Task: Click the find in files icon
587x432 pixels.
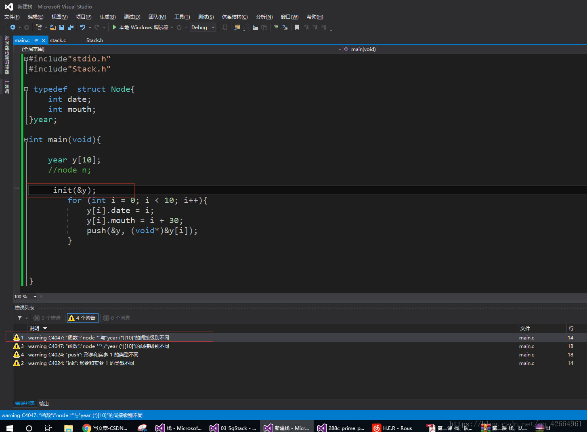Action: (237, 27)
